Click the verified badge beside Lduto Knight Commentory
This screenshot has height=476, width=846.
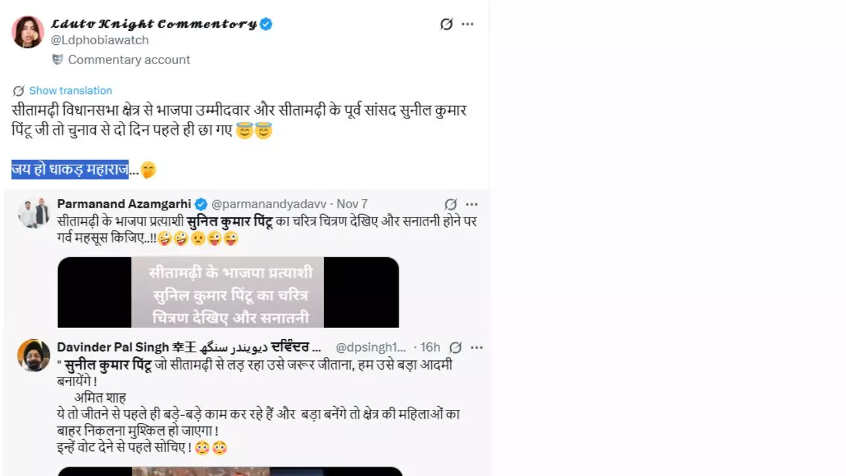[266, 24]
